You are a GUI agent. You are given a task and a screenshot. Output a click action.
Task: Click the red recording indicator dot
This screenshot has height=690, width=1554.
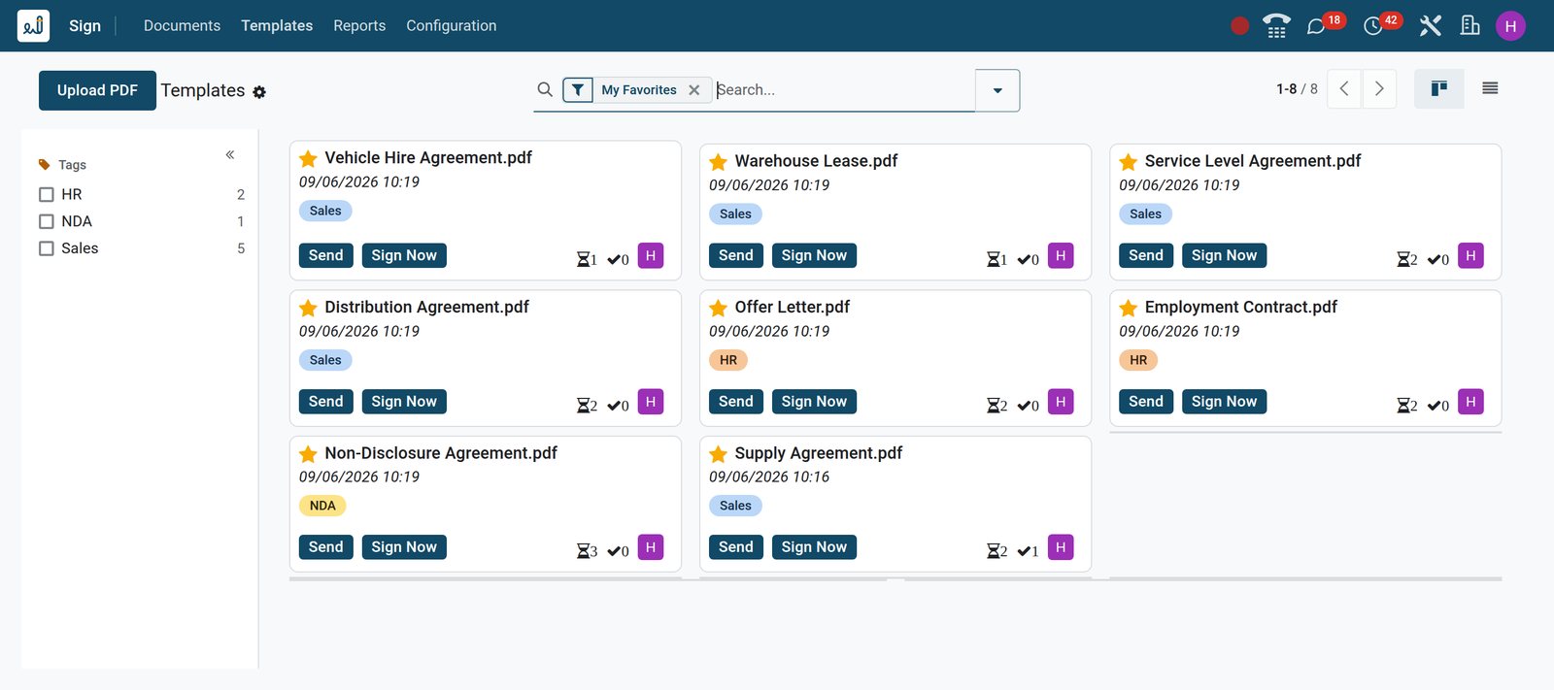coord(1239,26)
